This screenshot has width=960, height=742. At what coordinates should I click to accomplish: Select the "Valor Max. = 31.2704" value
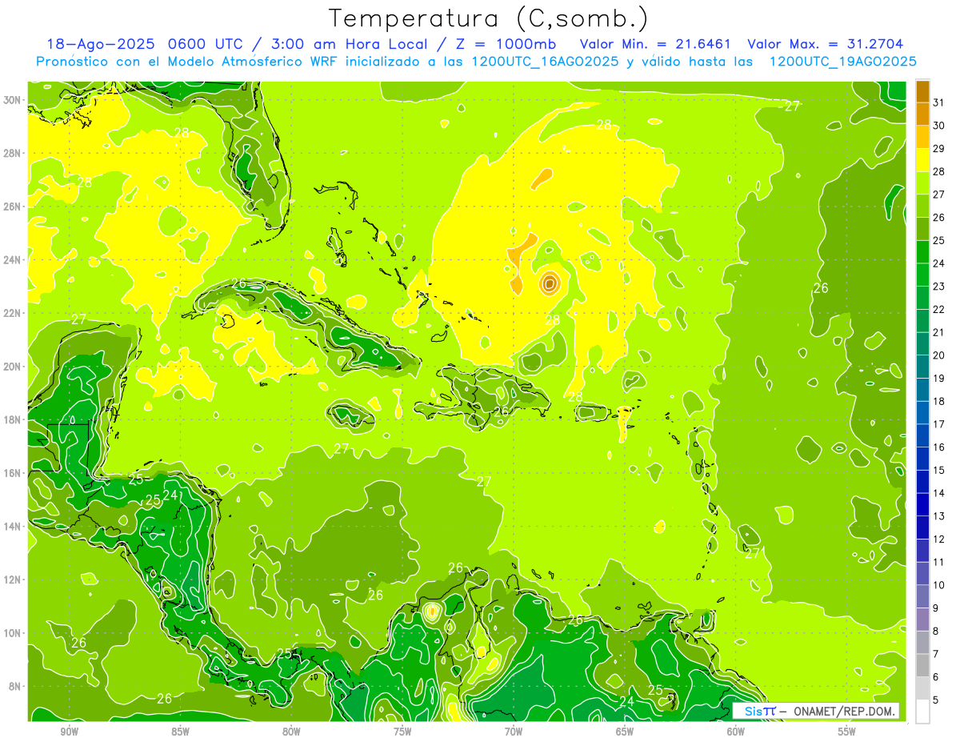[x=826, y=44]
